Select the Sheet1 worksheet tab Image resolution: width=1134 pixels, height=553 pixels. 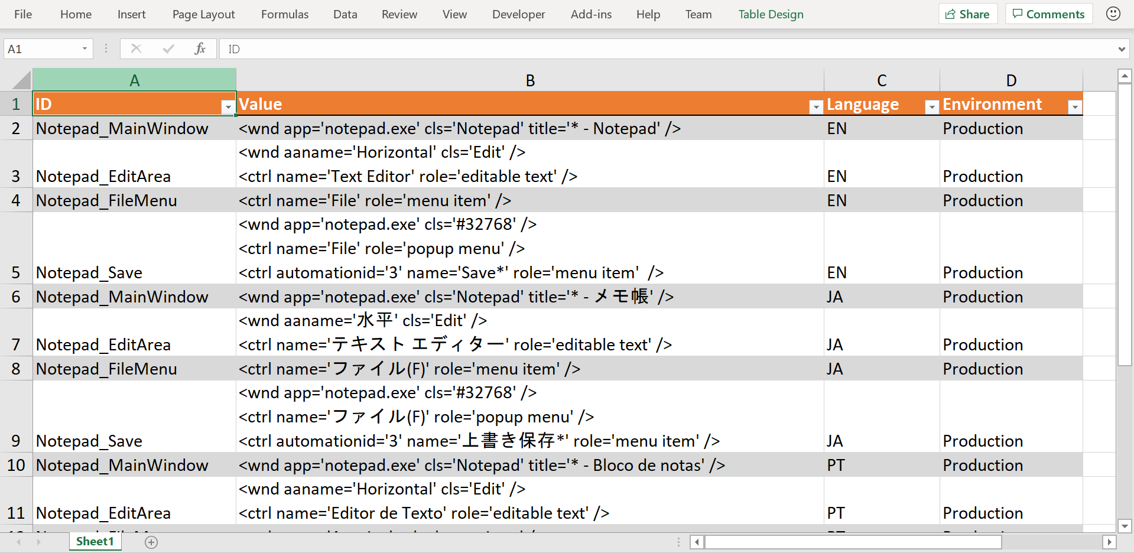[95, 541]
